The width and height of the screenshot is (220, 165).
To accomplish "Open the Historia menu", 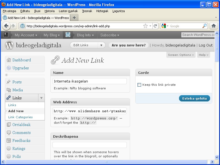I will (50, 11).
